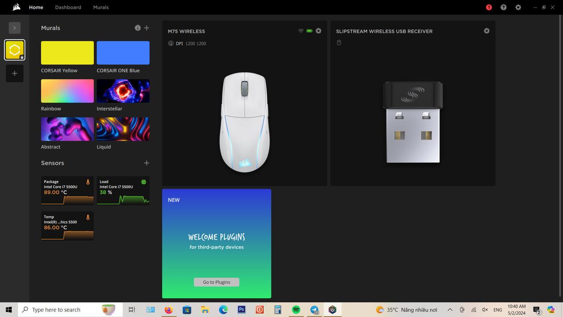Click the iCUE taskbar icon
Image resolution: width=563 pixels, height=317 pixels.
pos(333,310)
